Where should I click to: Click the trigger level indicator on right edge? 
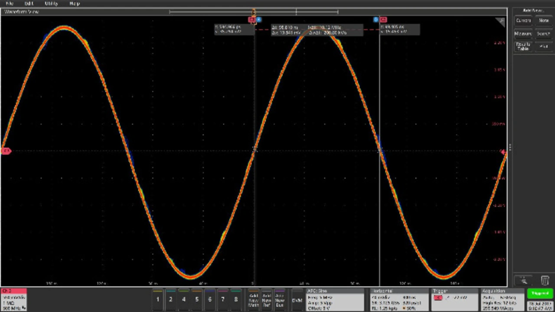tap(503, 151)
